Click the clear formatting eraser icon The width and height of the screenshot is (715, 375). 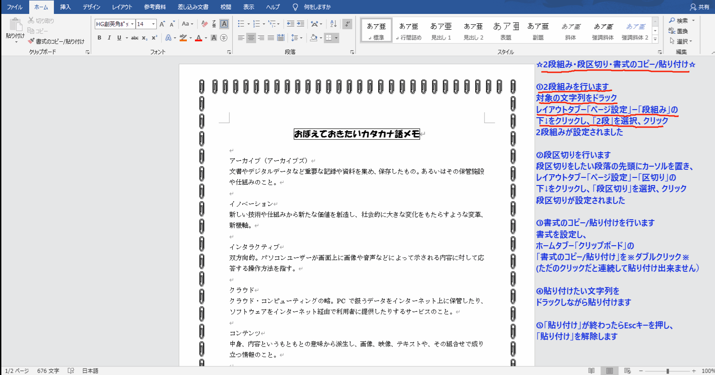click(204, 24)
